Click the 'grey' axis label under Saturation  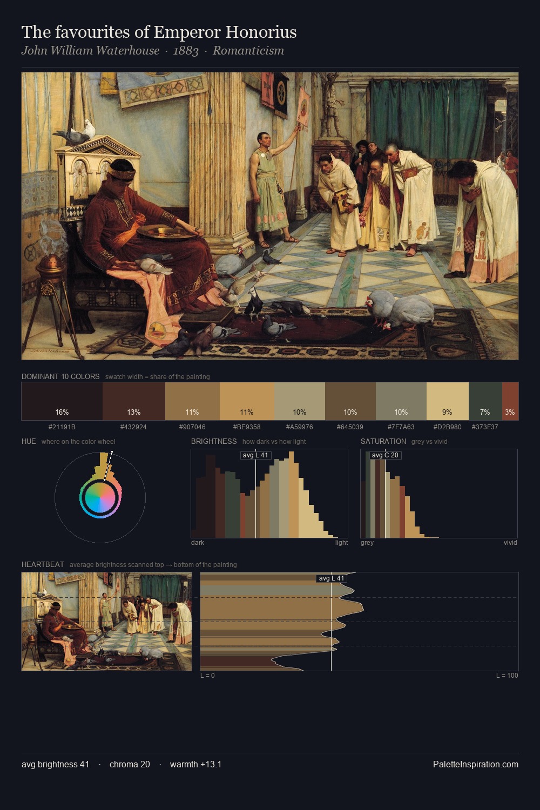pyautogui.click(x=367, y=542)
